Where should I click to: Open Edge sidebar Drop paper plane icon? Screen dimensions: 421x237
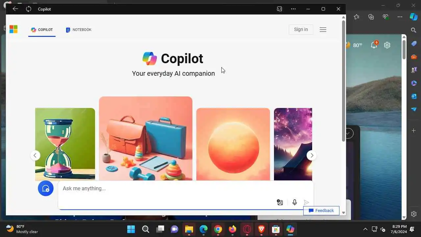point(414,109)
